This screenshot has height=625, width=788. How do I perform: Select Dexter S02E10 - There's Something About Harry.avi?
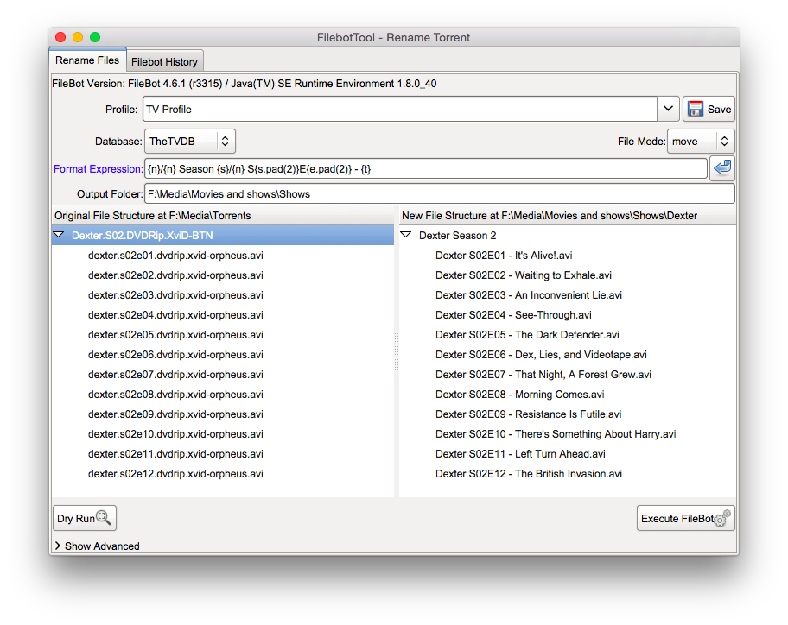(556, 434)
